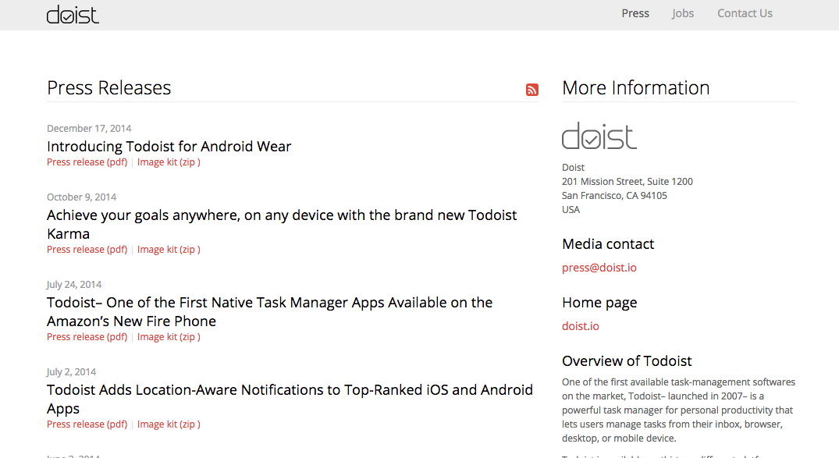Click the San Francisco, CA 94105 line

pyautogui.click(x=614, y=195)
